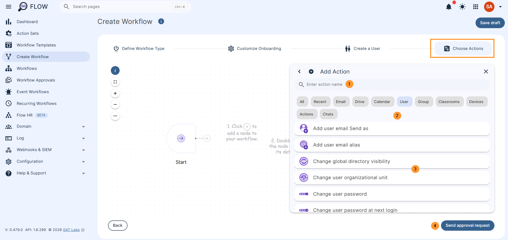The image size is (508, 240).
Task: Click the Back button
Action: pos(118,225)
